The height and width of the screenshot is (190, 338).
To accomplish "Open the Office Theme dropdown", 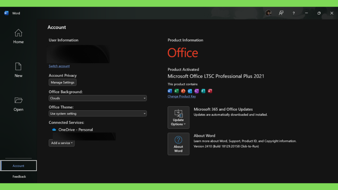I will coord(98,113).
